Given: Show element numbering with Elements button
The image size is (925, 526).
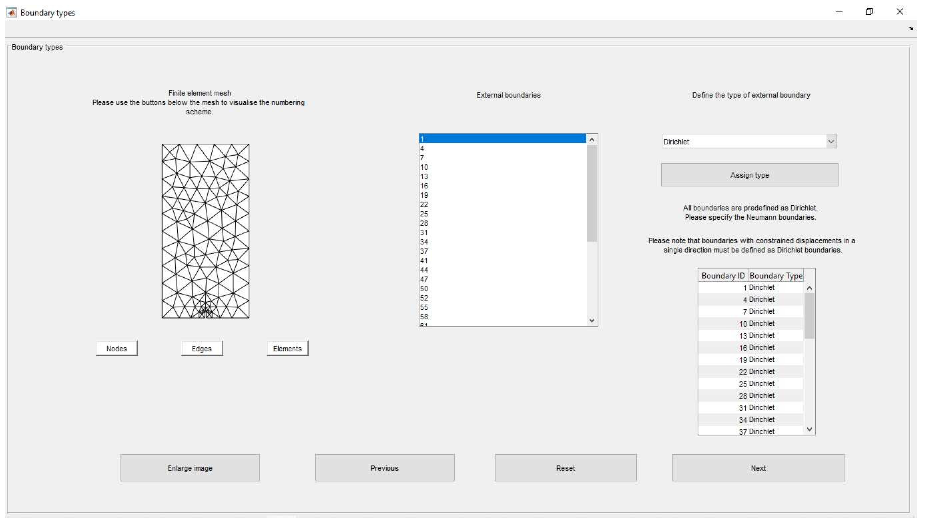Looking at the screenshot, I should pos(287,349).
